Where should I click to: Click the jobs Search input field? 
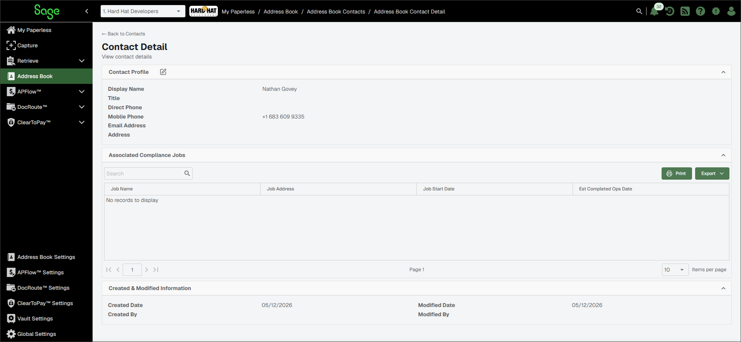click(148, 174)
